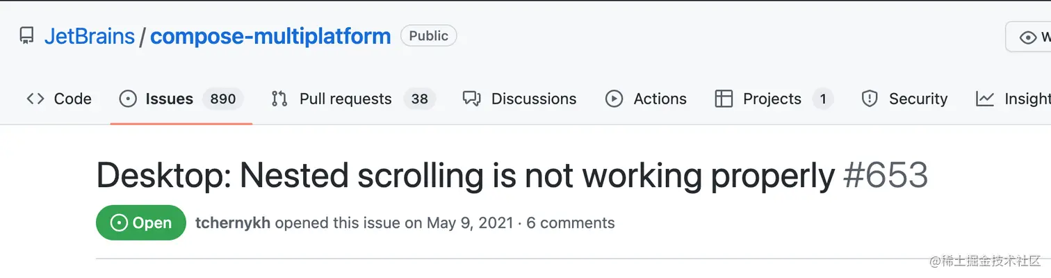
Task: Click the Insights graph icon
Action: (985, 99)
